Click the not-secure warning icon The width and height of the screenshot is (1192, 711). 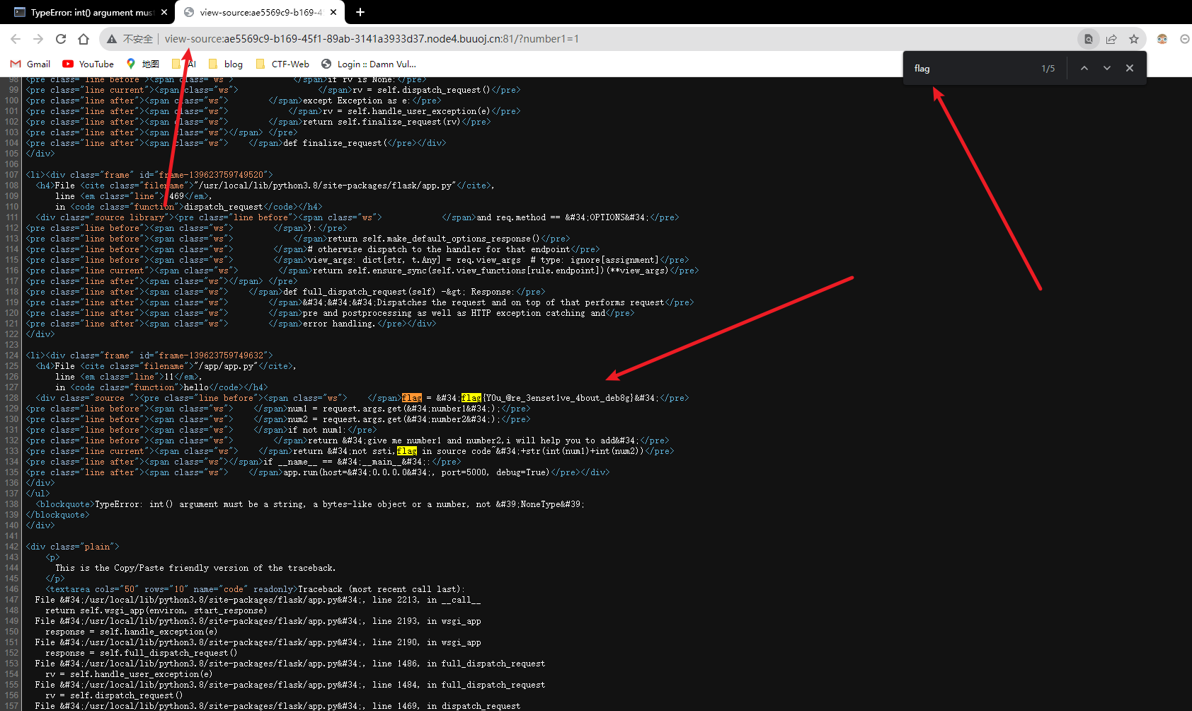(x=112, y=39)
